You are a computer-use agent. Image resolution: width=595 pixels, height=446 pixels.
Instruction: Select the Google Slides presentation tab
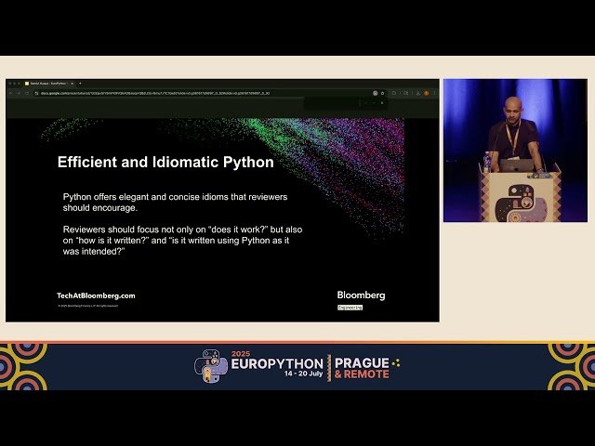point(46,84)
